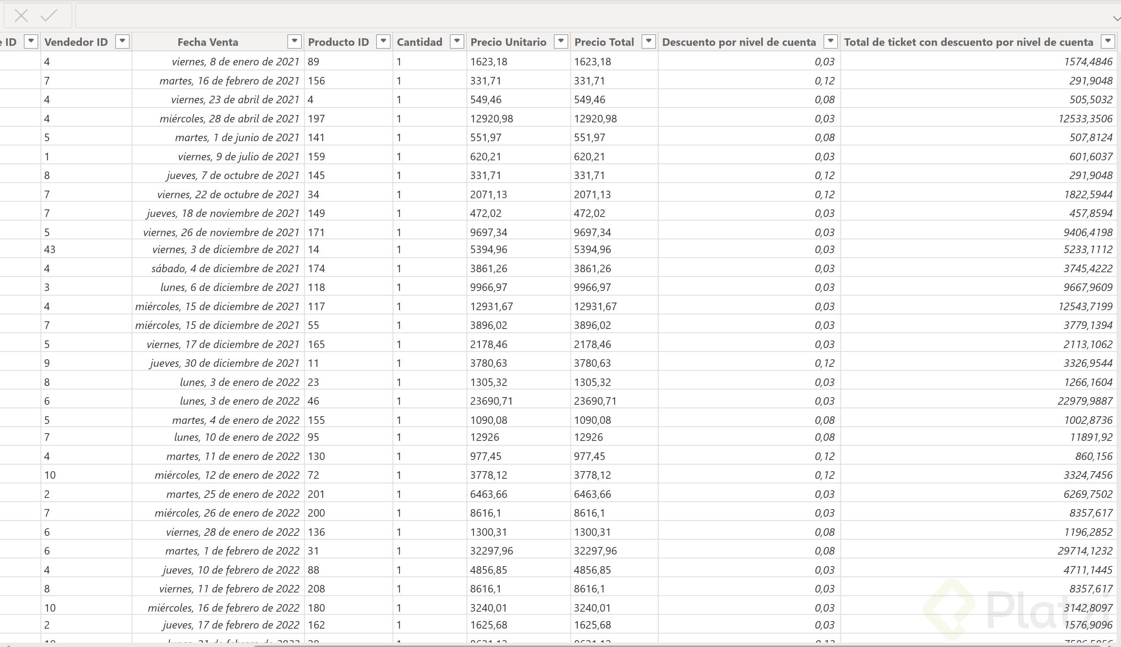
Task: Open Cantidad column filter dropdown
Action: coord(457,42)
